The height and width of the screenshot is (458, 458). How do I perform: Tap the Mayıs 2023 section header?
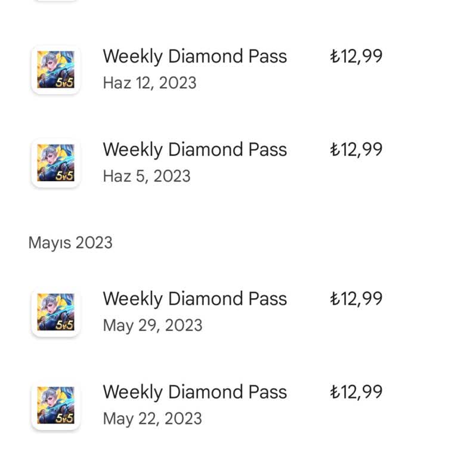(70, 243)
